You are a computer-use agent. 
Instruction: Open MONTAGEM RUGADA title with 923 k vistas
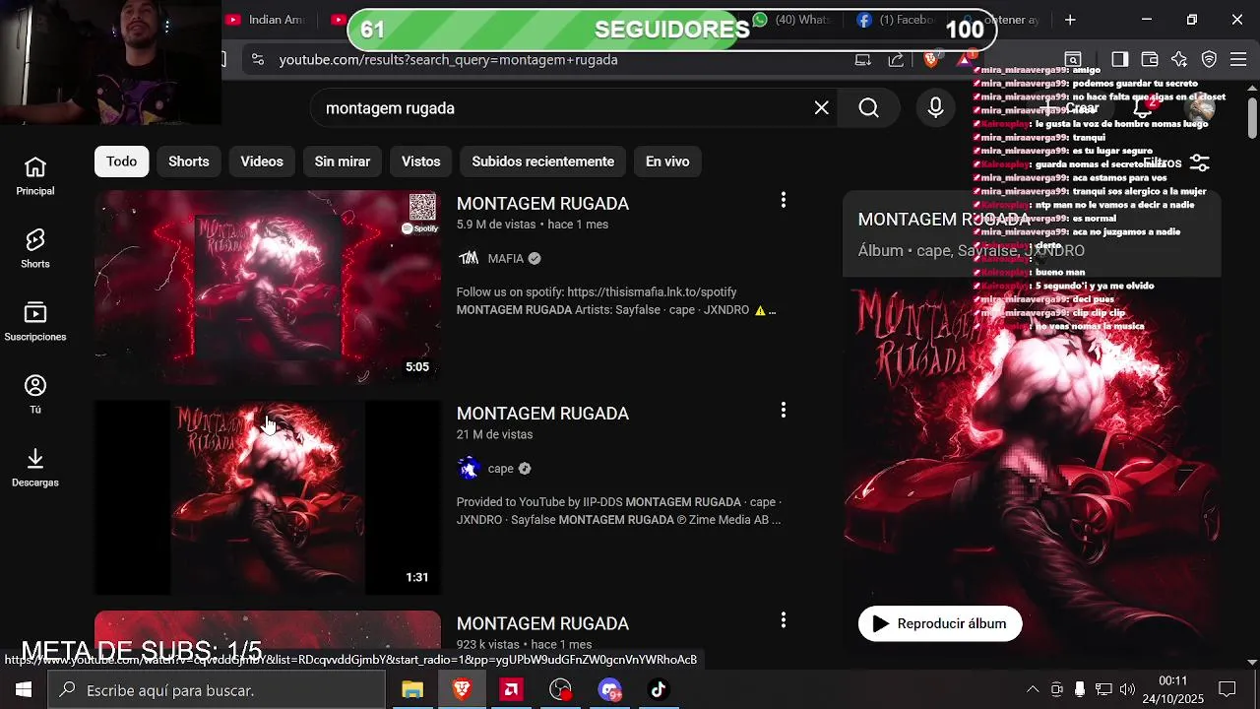tap(542, 624)
